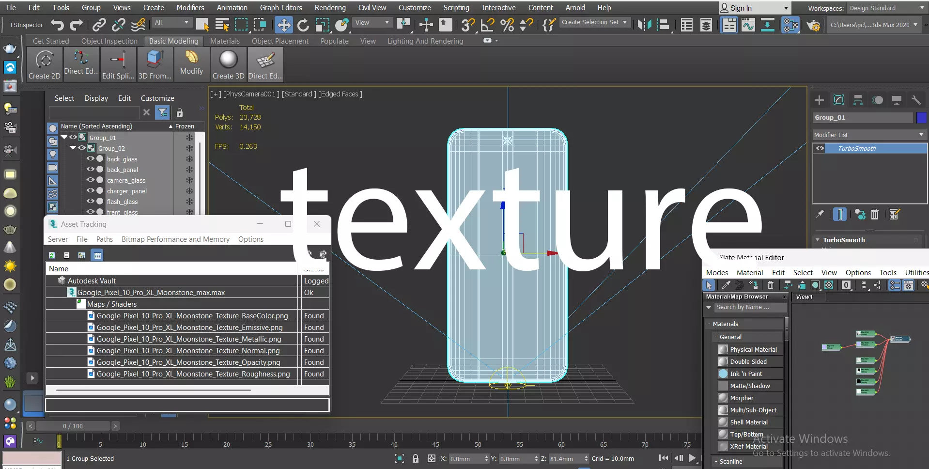Switch to the Utilities wrench panel
This screenshot has width=929, height=469.
916,100
